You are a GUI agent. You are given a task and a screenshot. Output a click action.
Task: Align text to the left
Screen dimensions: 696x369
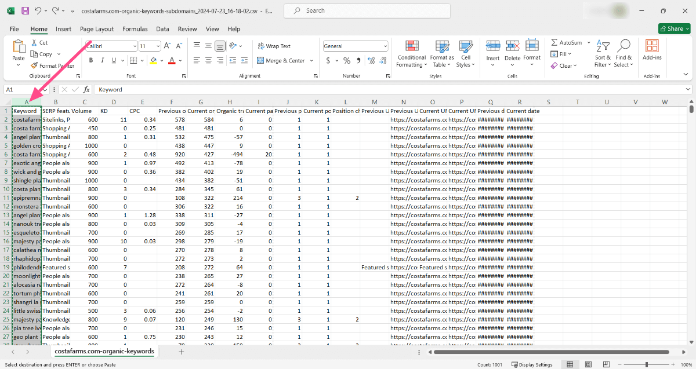pyautogui.click(x=197, y=60)
